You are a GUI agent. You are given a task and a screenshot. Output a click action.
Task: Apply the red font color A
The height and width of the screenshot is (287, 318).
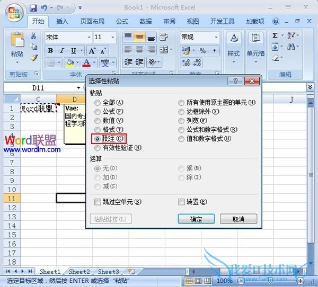point(86,62)
